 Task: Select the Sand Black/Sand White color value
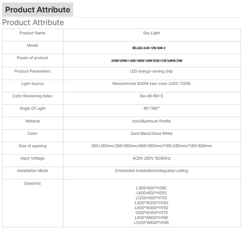[151, 134]
